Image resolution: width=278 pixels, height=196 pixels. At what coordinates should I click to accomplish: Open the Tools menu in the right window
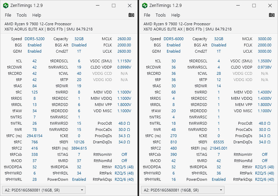[x=161, y=15]
